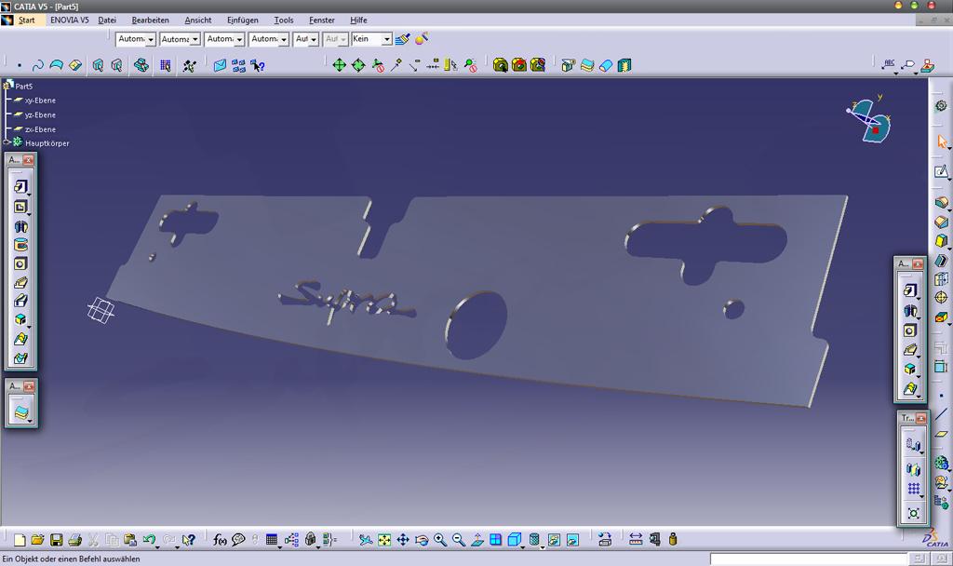Click the Zoom In magnifier icon
The height and width of the screenshot is (566, 953).
tap(440, 539)
